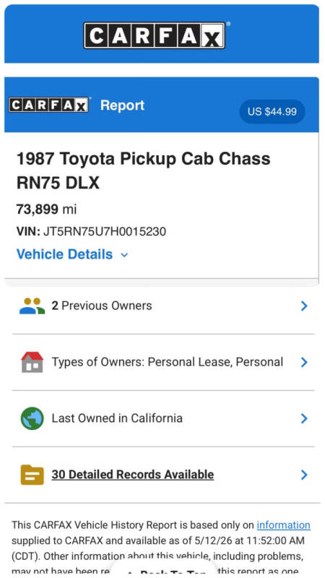This screenshot has width=325, height=578.
Task: Select the 2 Previous Owners row text
Action: pyautogui.click(x=102, y=306)
